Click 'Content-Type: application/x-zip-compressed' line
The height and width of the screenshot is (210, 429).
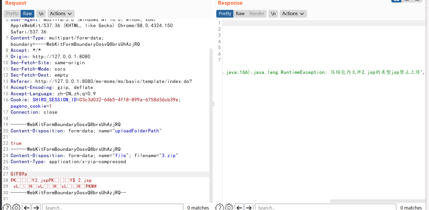tap(68, 162)
